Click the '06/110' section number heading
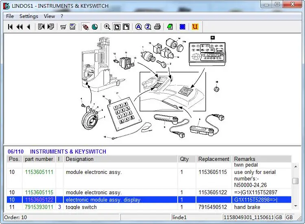 pyautogui.click(x=15, y=152)
